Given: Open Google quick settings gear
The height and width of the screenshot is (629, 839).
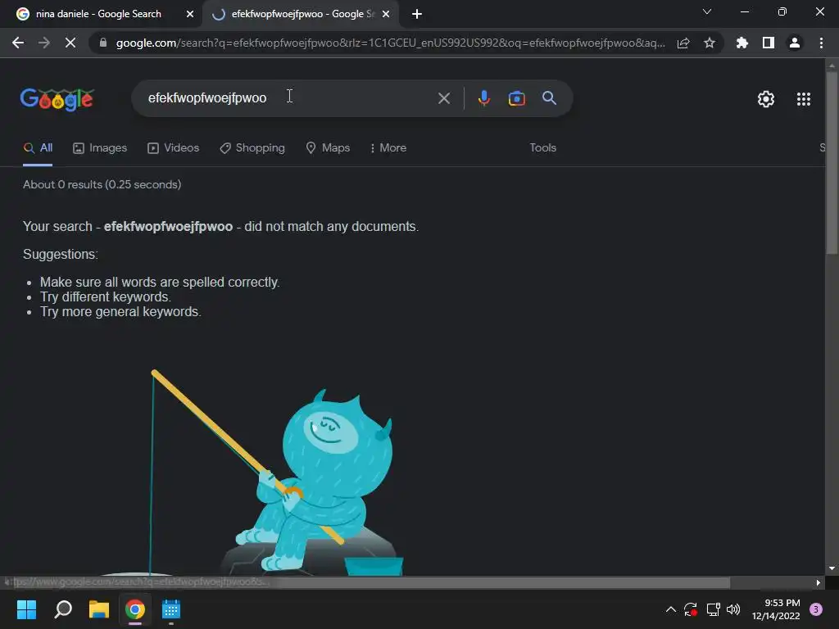Looking at the screenshot, I should 766,99.
